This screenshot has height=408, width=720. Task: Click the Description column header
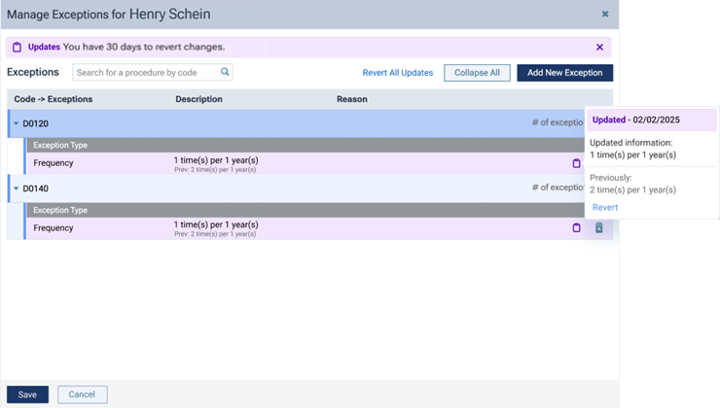pyautogui.click(x=198, y=99)
